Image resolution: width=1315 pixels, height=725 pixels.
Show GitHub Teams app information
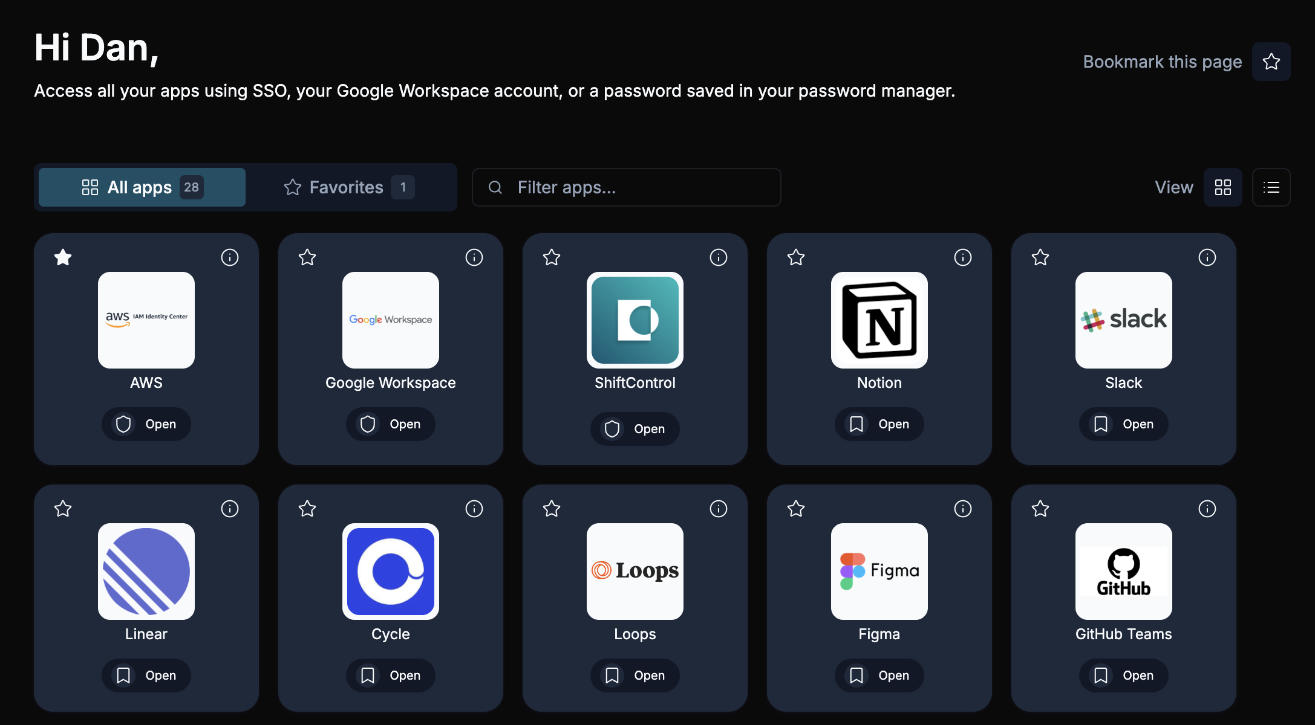coord(1207,509)
